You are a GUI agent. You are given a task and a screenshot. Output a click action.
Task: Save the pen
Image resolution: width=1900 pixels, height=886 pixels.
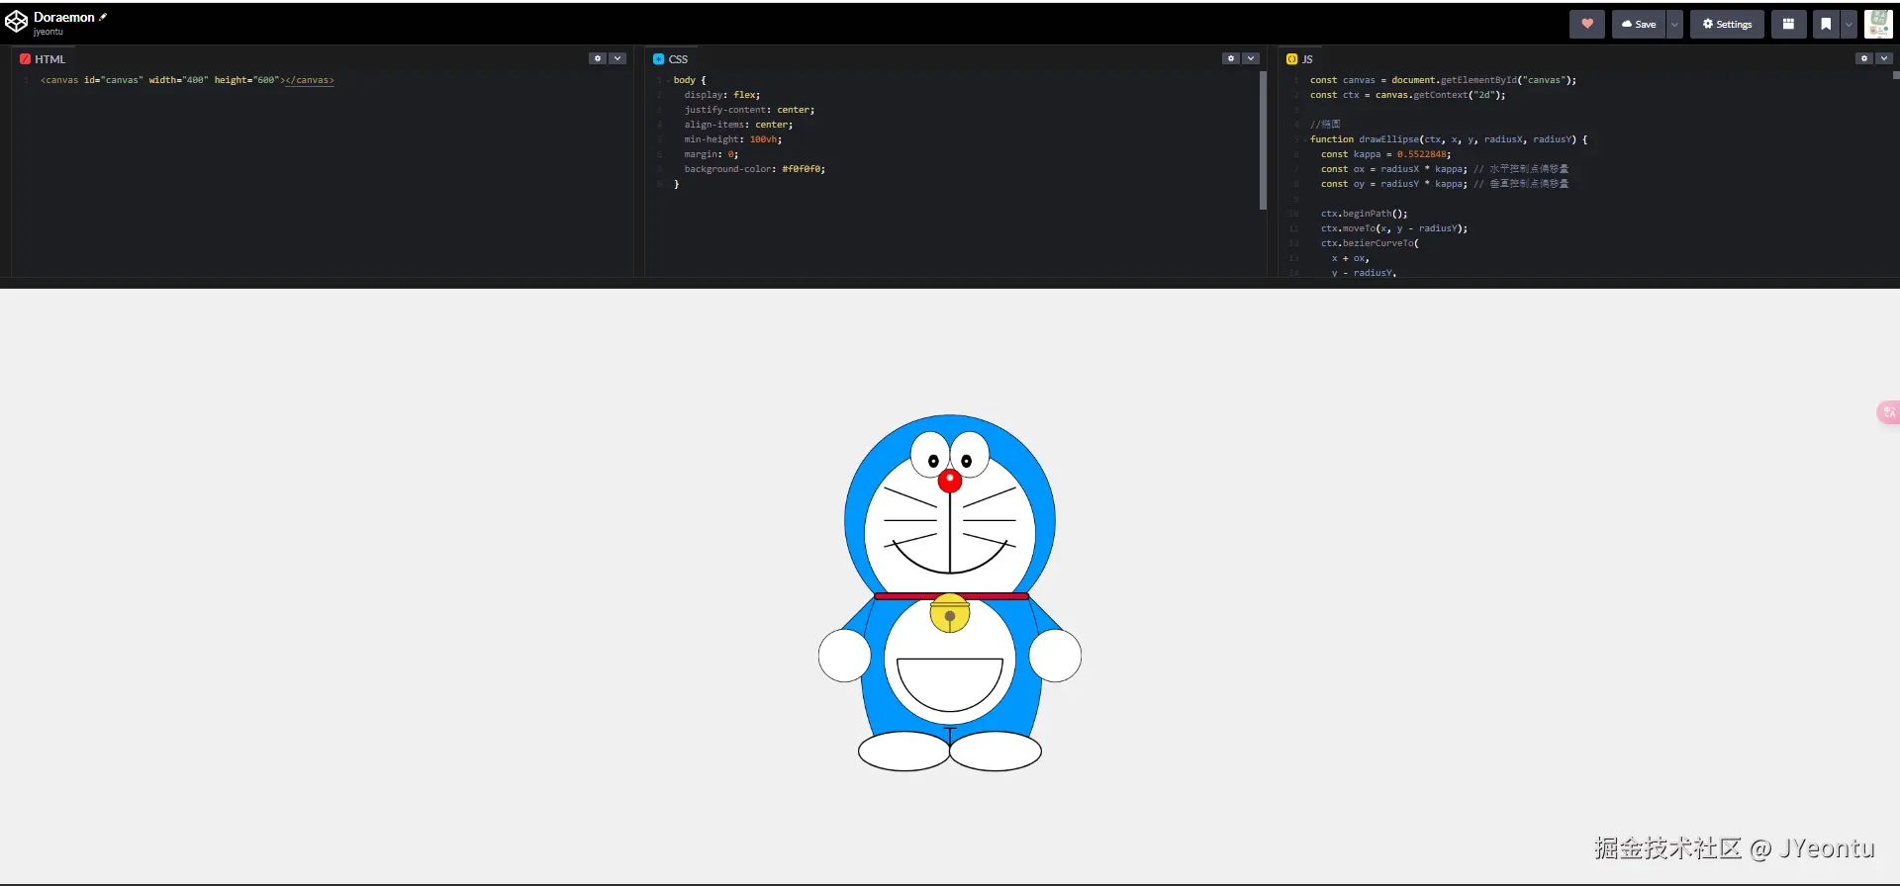1639,24
